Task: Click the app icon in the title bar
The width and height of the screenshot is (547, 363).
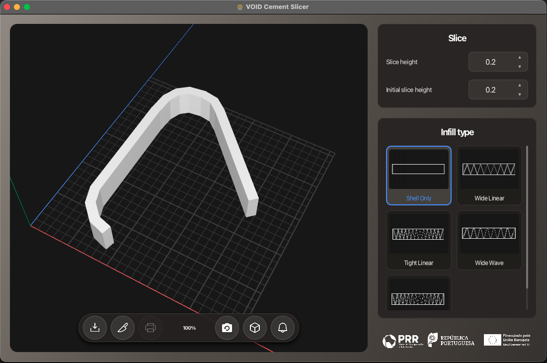Action: [240, 7]
